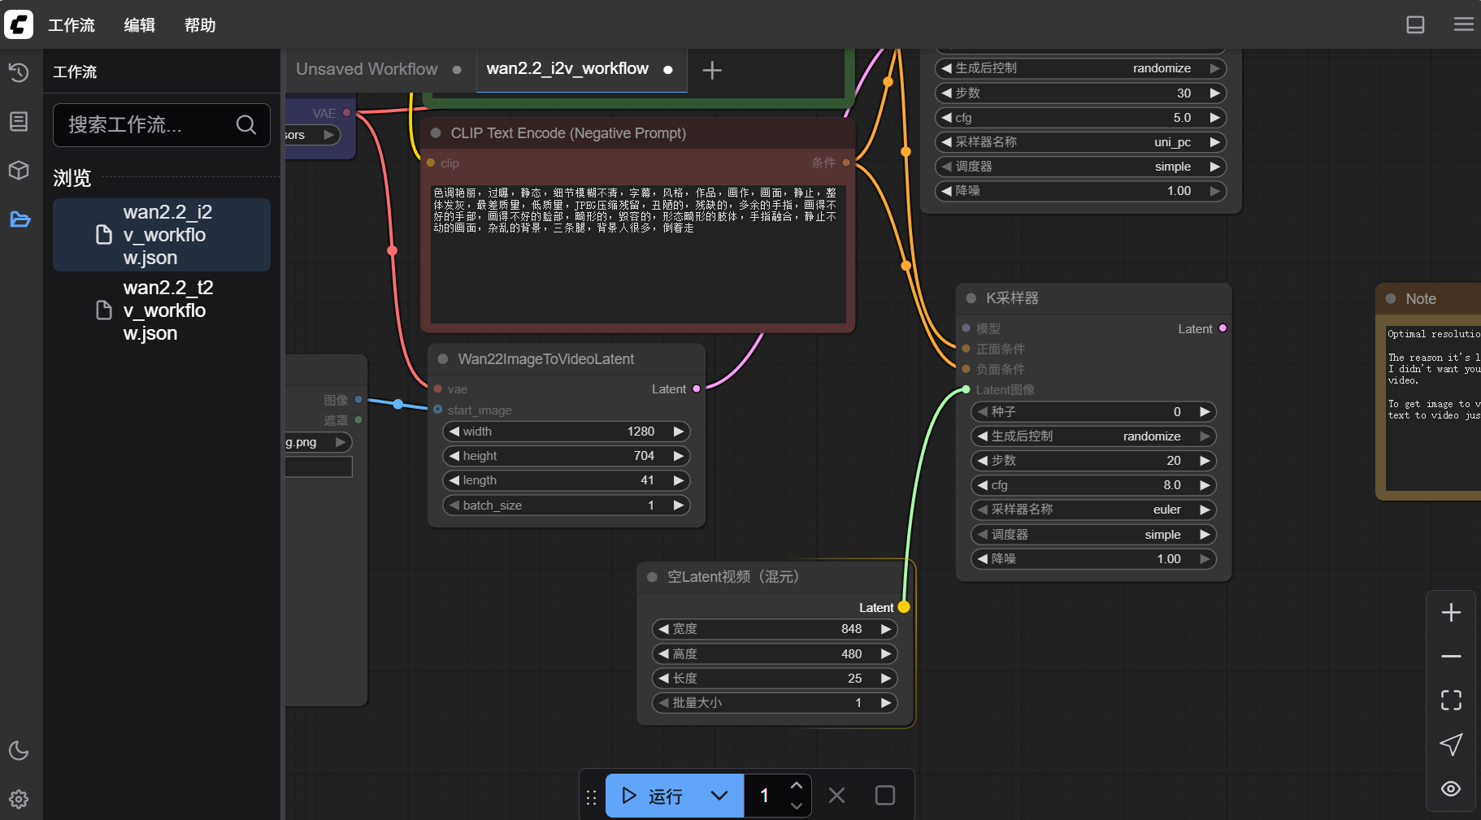Screen dimensions: 1481x820
Task: Open the queue history sidebar icon
Action: point(19,73)
